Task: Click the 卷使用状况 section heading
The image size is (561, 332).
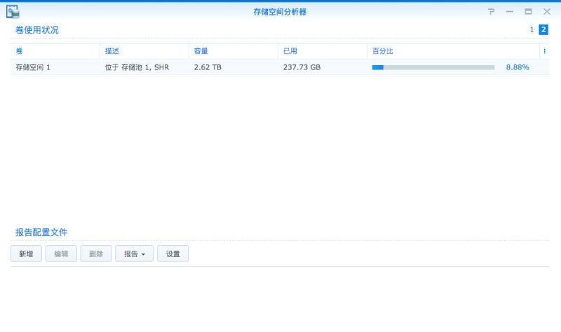Action: (x=37, y=30)
